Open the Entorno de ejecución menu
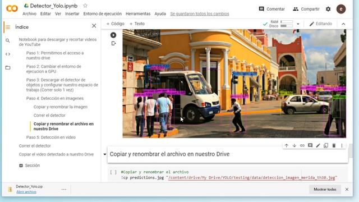Image resolution: width=359 pixels, height=202 pixels. [102, 13]
